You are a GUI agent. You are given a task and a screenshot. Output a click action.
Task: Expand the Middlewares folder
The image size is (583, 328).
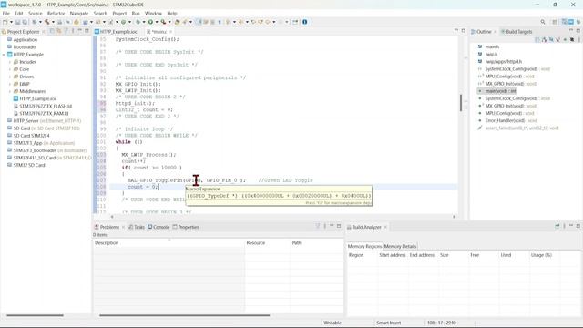click(x=10, y=91)
